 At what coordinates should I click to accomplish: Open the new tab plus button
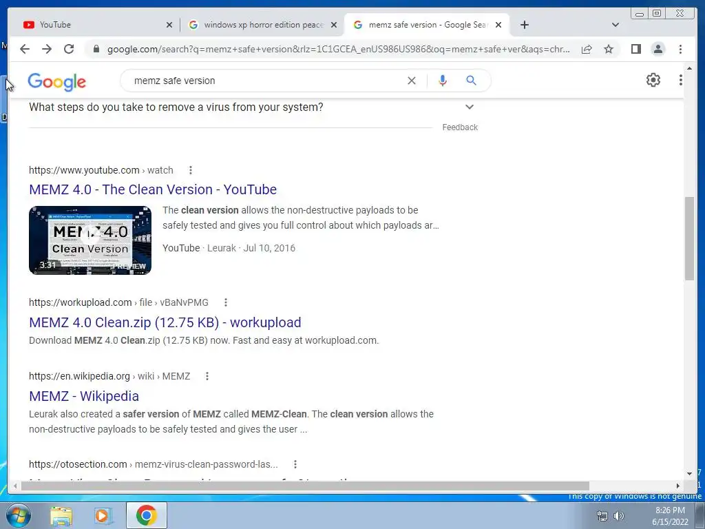point(524,25)
